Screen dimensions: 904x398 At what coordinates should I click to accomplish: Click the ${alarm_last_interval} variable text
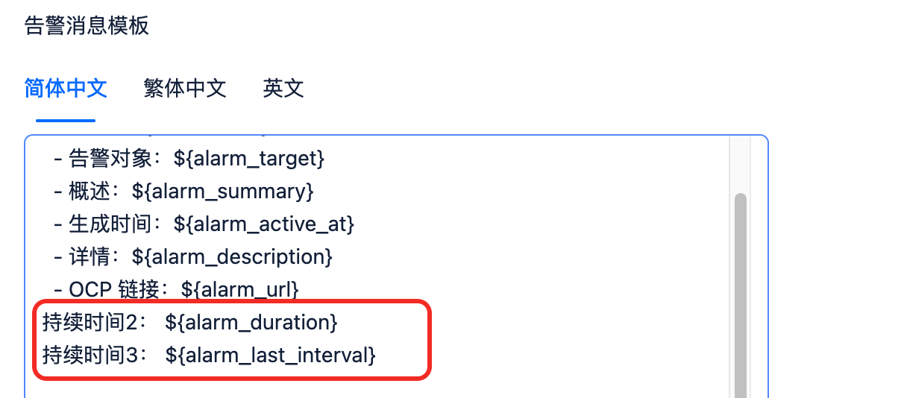(270, 356)
